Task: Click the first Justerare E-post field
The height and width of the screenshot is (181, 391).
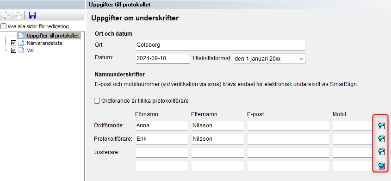Action: [289, 152]
